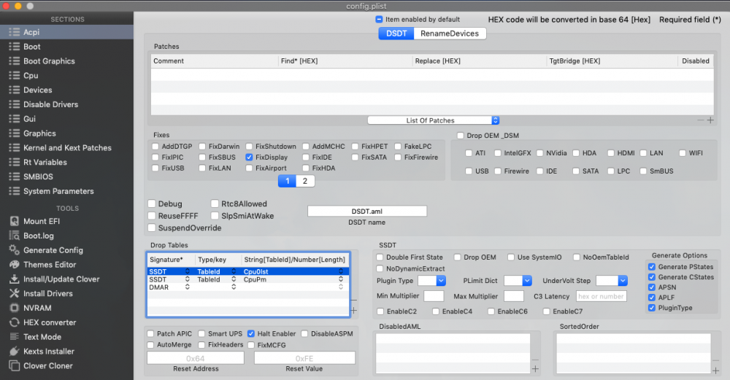Uncheck the PluginType generate option
This screenshot has height=380, width=730.
tap(652, 308)
